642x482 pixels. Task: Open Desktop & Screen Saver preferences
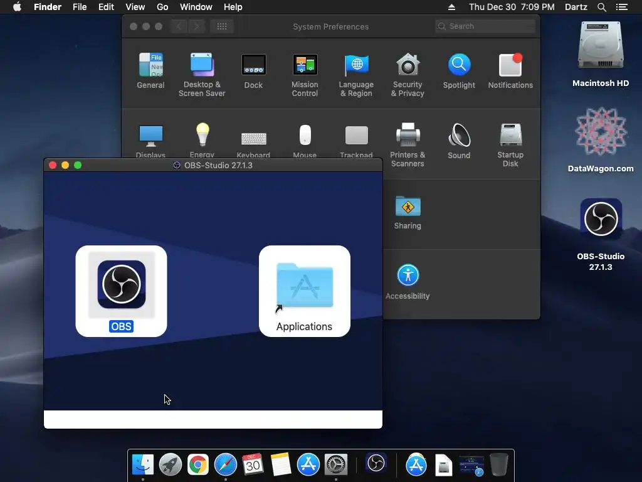click(202, 75)
